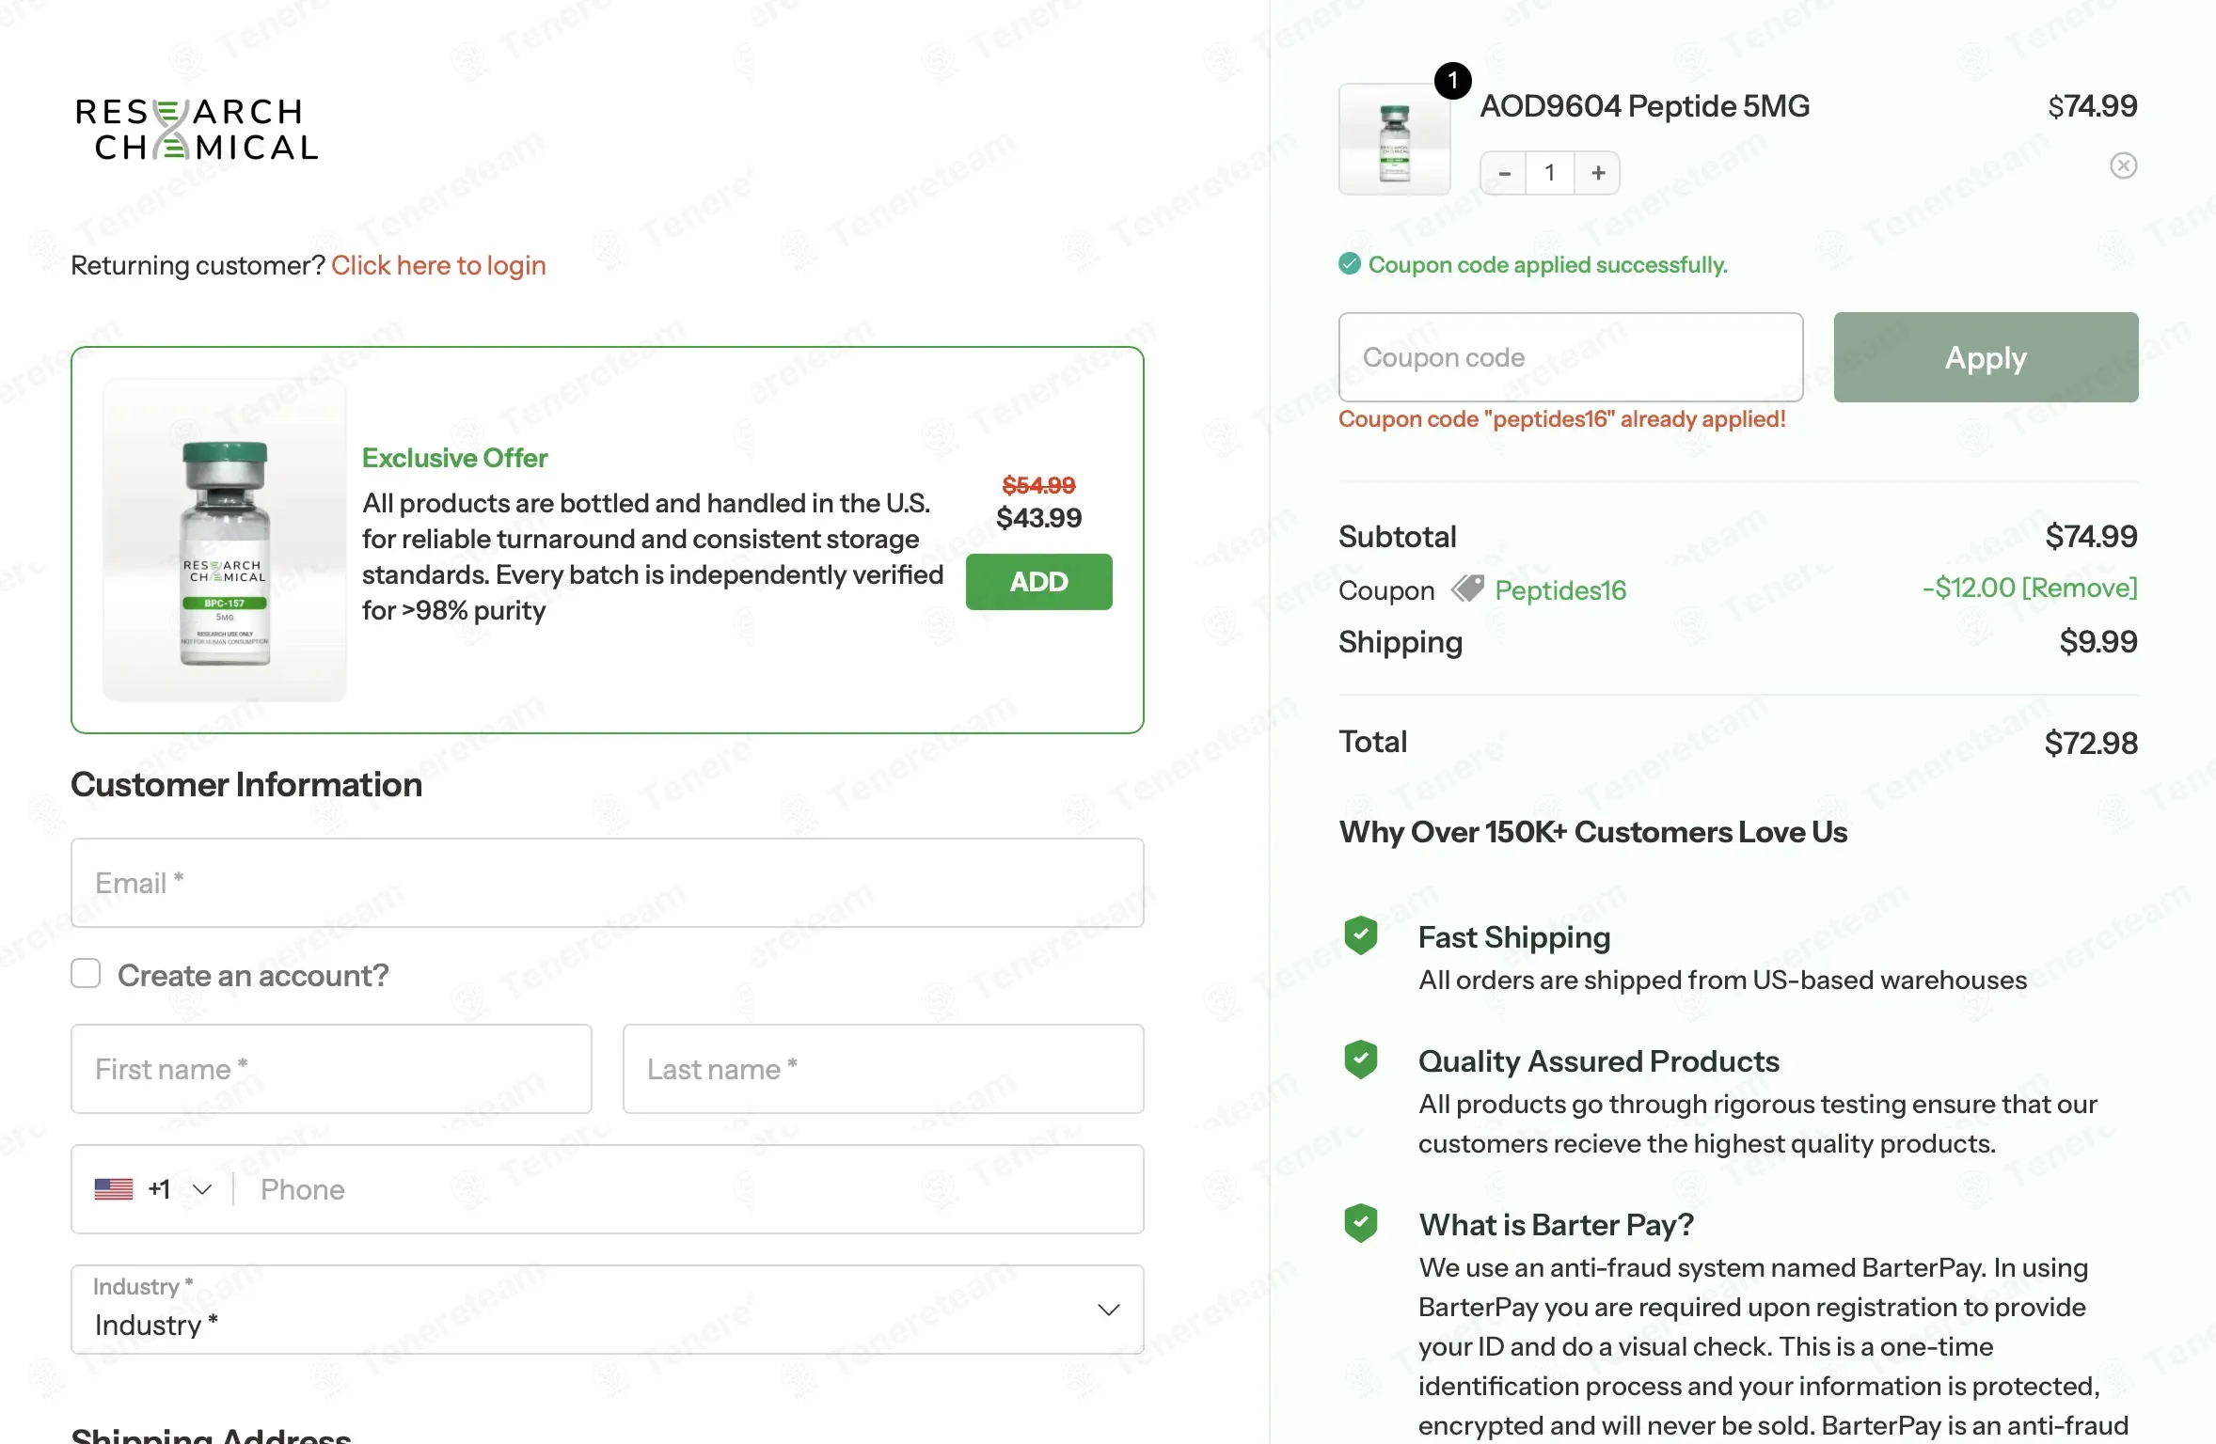
Task: Click the 'Coupon code applied successfully' message
Action: coord(1548,265)
